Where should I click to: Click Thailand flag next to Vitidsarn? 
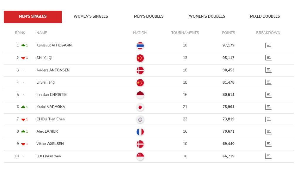click(x=140, y=46)
